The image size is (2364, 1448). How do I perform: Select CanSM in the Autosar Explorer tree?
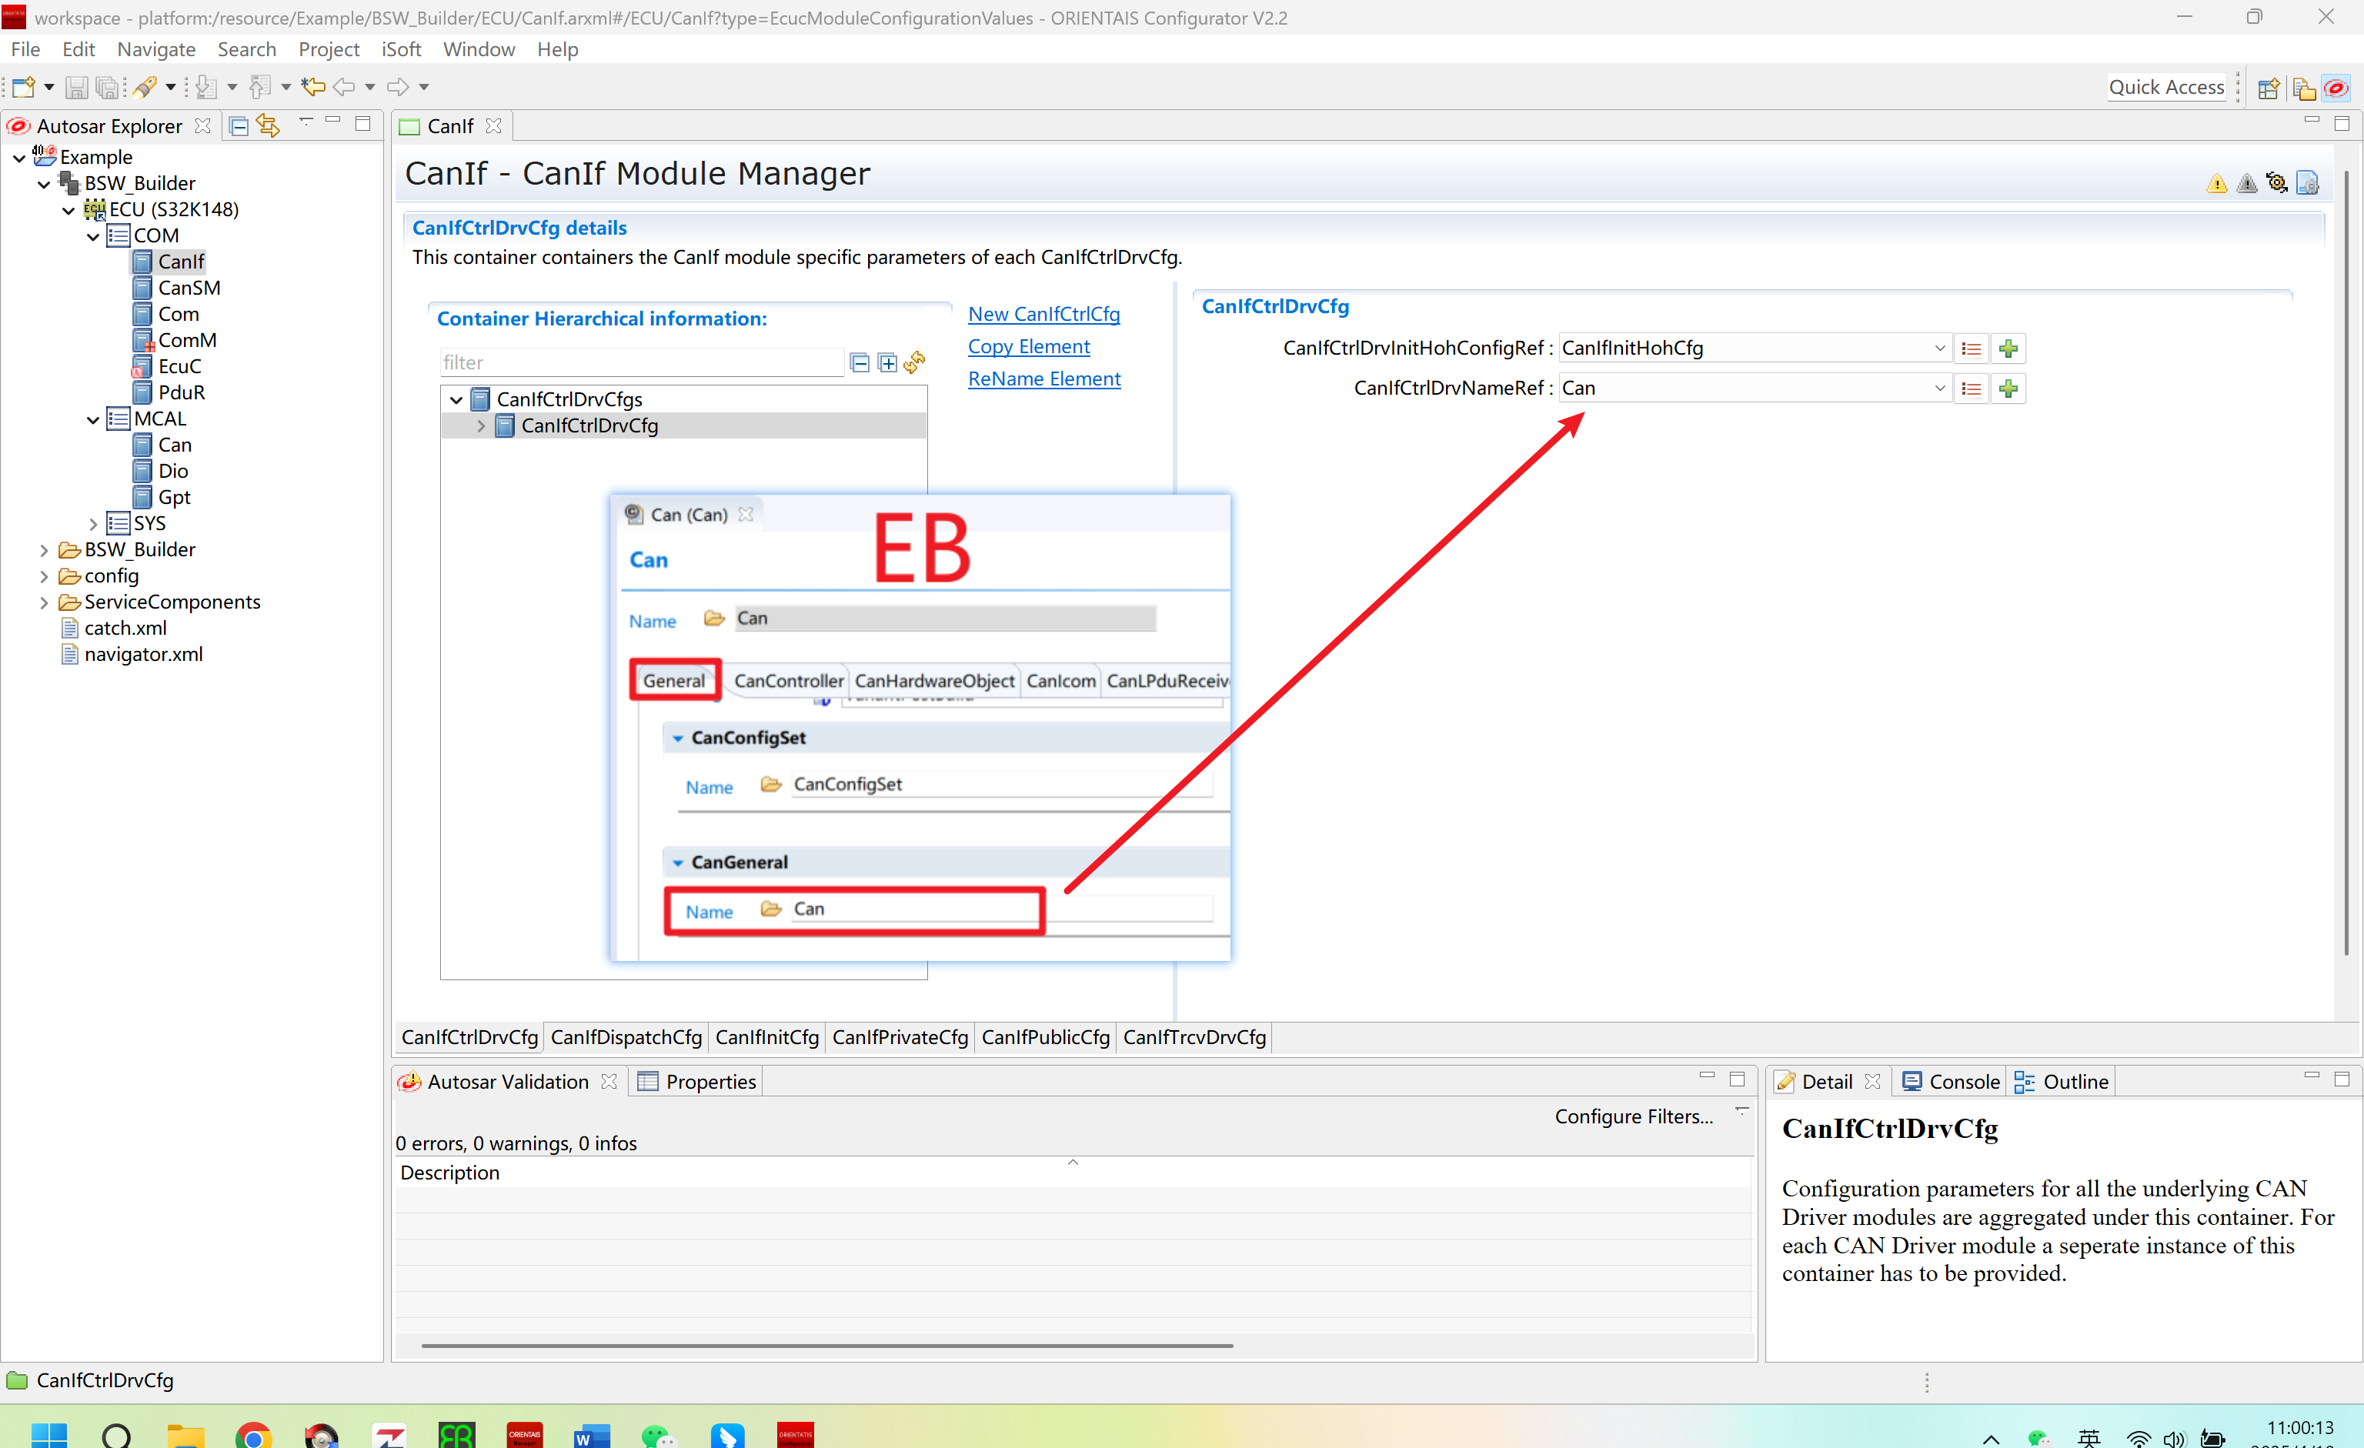[x=189, y=288]
